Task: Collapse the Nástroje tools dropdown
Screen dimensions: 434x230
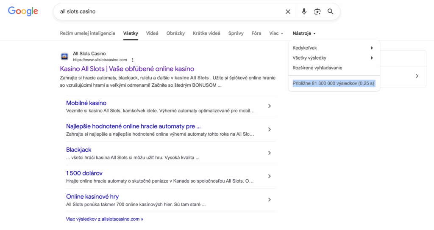Action: (304, 33)
